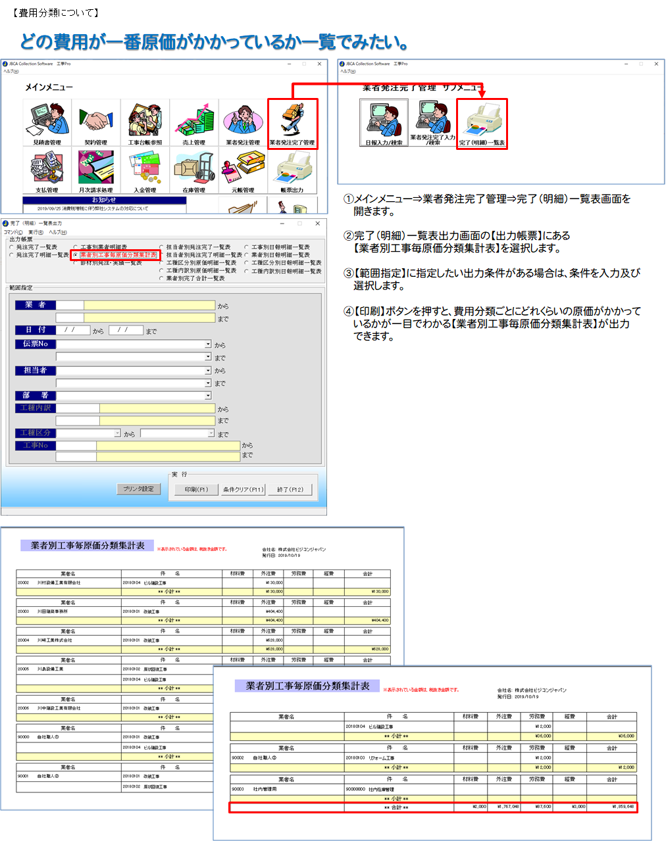Choose the 業者別完了合計一覧表 radio option

click(161, 279)
